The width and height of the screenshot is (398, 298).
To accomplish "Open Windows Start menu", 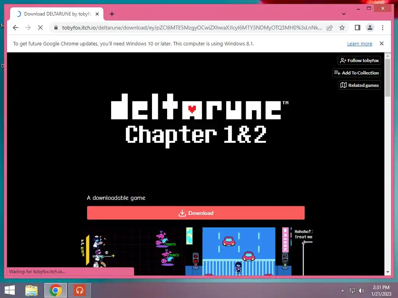I will click(10, 290).
